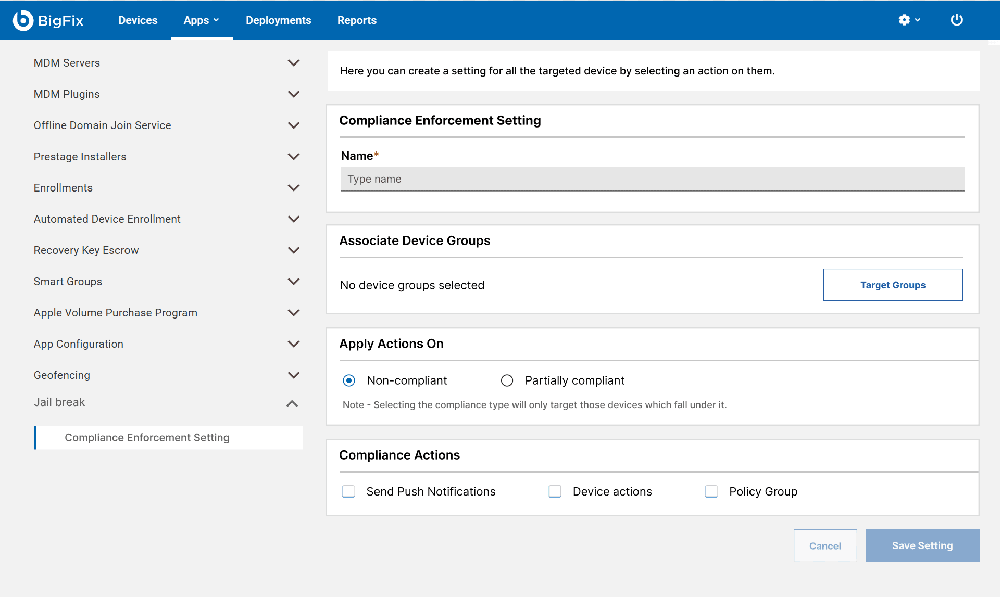Expand Smart Groups chevron
Screen dimensions: 1000x597
(294, 282)
